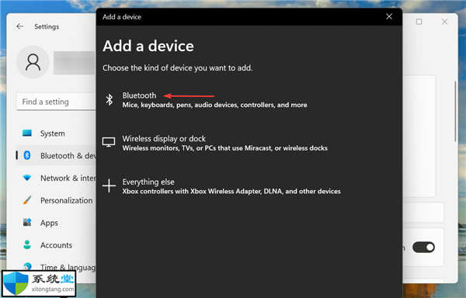This screenshot has width=466, height=298.
Task: Click 'Wireless monitors, TVs, or PCs' description
Action: coord(224,148)
